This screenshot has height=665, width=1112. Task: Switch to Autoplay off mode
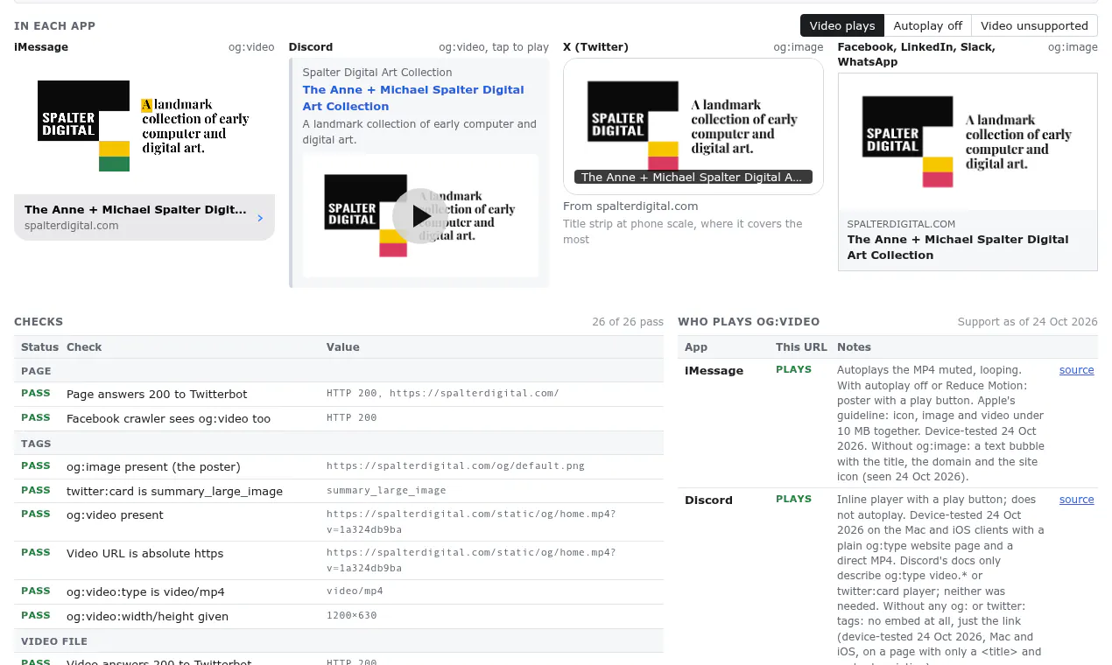(x=928, y=25)
